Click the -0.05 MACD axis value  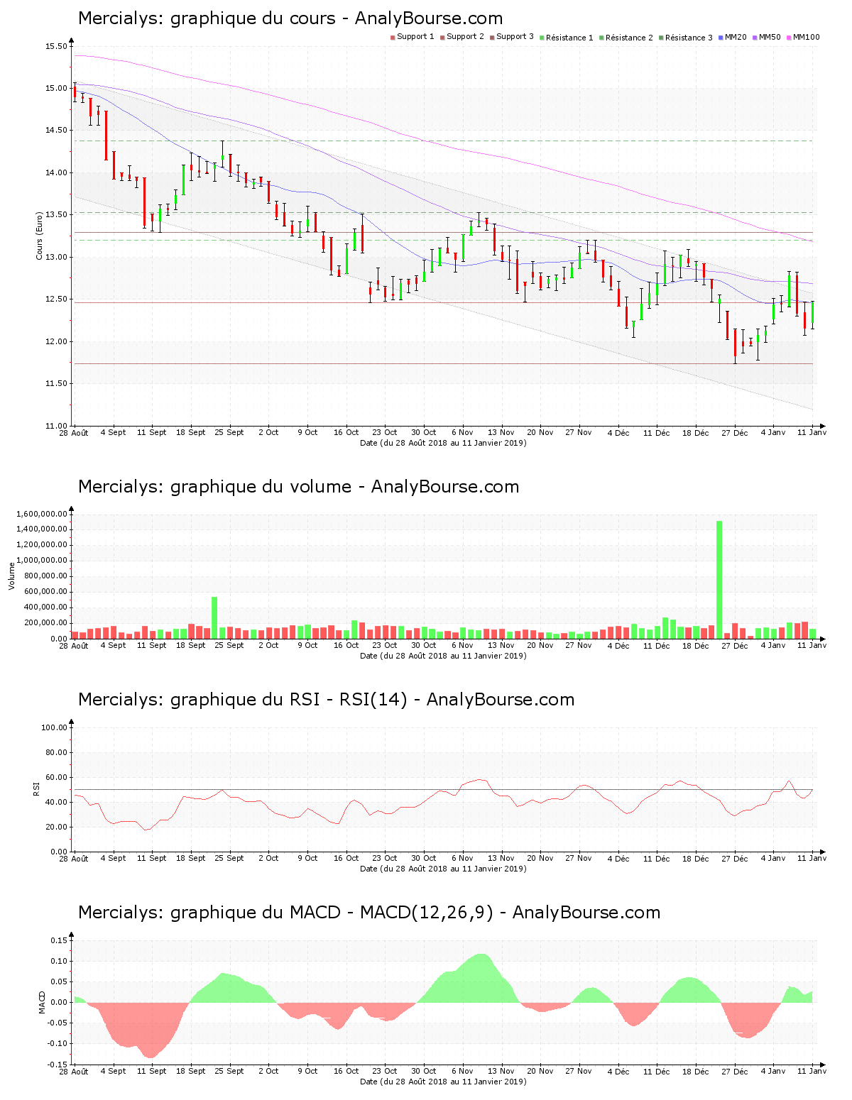58,1023
